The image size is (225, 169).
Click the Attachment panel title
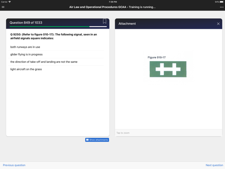coord(127,24)
